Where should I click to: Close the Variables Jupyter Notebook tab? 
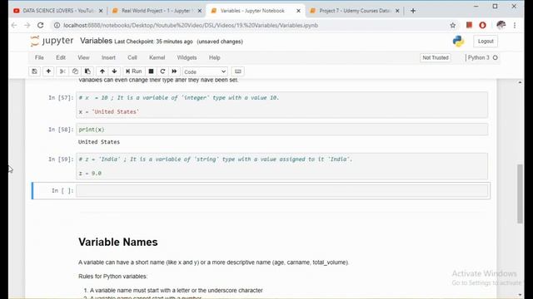coord(298,11)
